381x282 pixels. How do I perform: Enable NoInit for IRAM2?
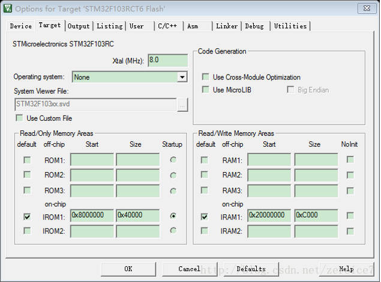click(x=350, y=231)
